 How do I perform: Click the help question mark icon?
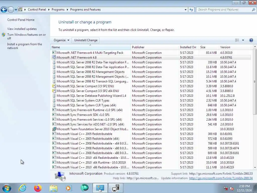[251, 40]
